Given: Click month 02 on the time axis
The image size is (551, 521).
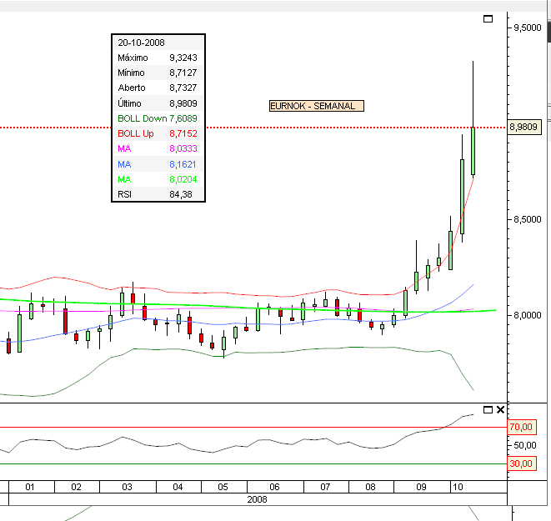Looking at the screenshot, I should pyautogui.click(x=76, y=487).
